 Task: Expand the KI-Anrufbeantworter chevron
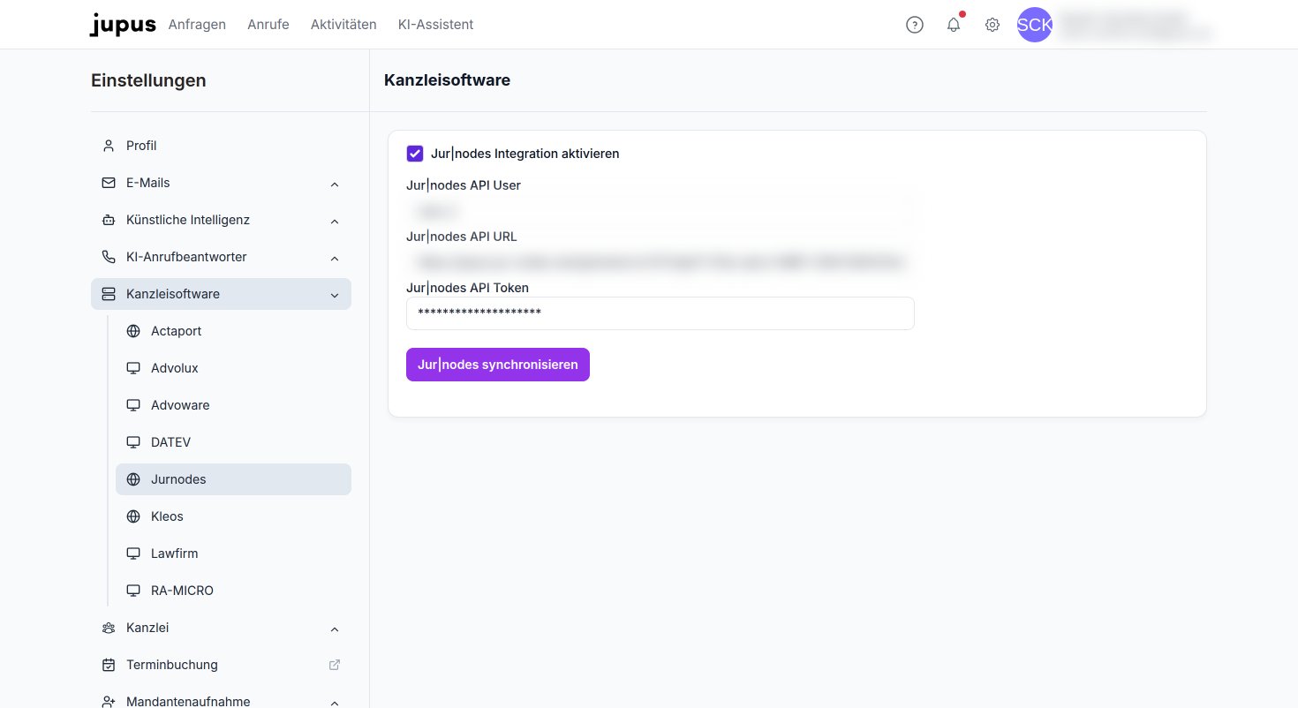tap(335, 258)
